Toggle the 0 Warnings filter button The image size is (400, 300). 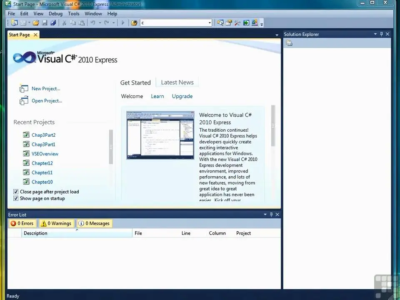56,223
